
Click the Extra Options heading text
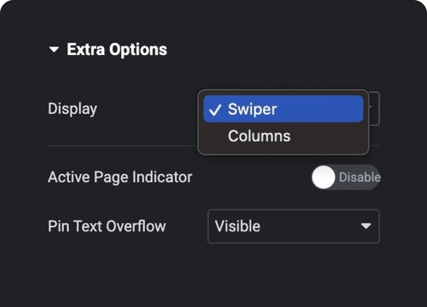[x=117, y=50]
